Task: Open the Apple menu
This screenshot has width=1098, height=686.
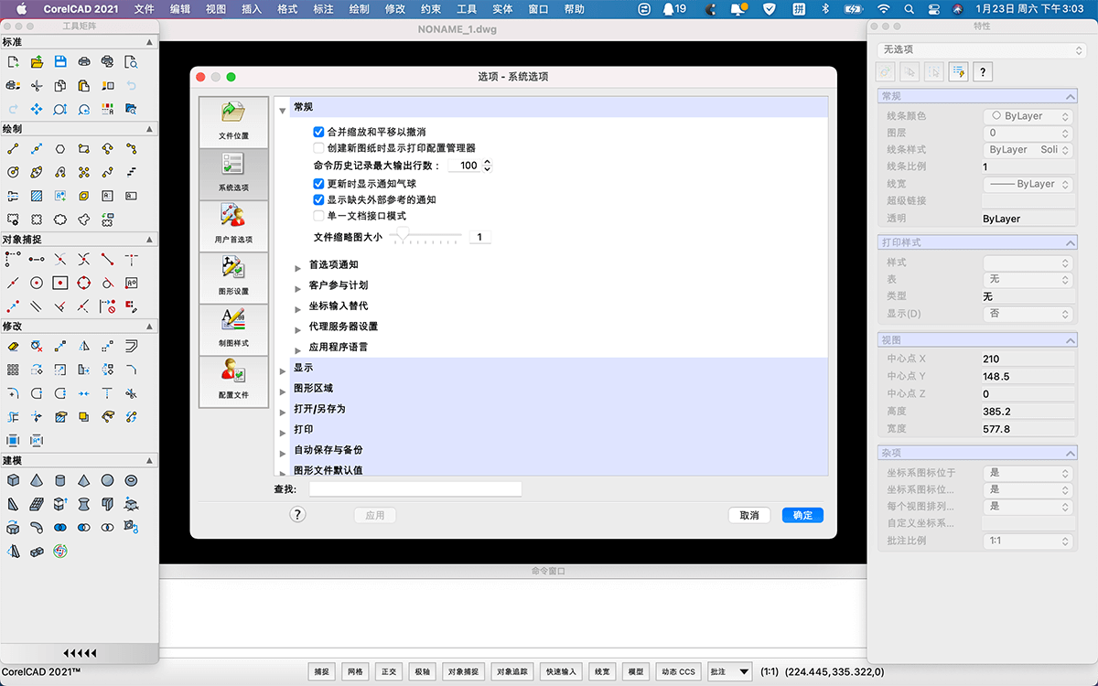Action: tap(22, 9)
